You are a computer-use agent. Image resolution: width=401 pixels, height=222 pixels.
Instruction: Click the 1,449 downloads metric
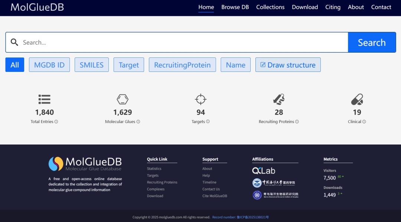pyautogui.click(x=330, y=195)
